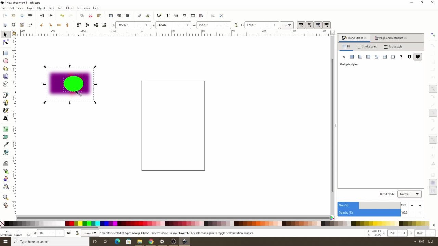This screenshot has width=438, height=246.
Task: Click the Undo arrow icon
Action: tap(62, 16)
